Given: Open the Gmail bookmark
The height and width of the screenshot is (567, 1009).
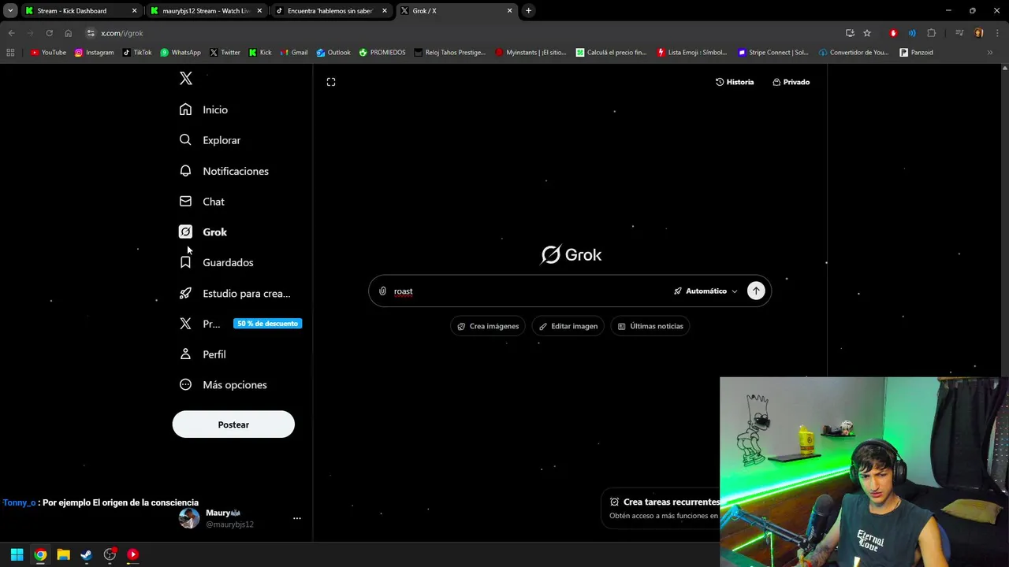Looking at the screenshot, I should pyautogui.click(x=293, y=53).
